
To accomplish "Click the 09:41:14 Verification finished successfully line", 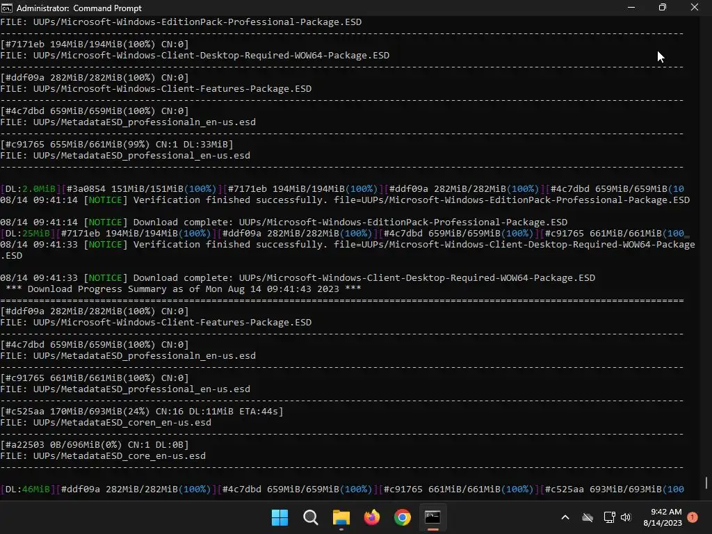I will pyautogui.click(x=345, y=200).
